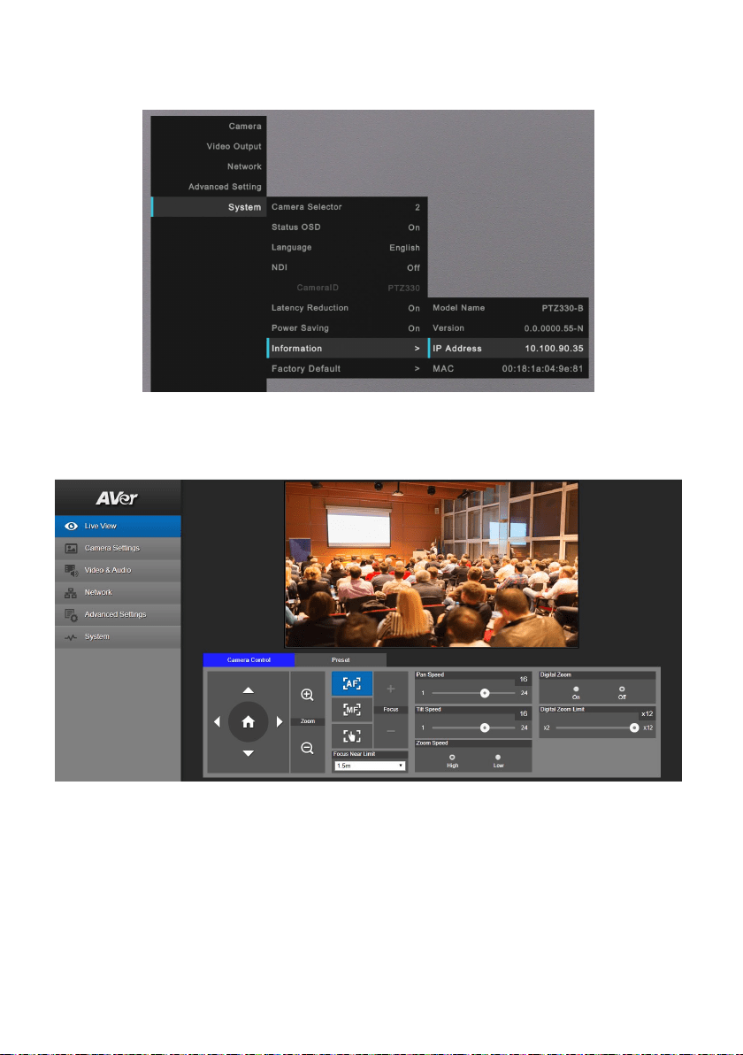Select the MF manual focus icon

[x=352, y=710]
